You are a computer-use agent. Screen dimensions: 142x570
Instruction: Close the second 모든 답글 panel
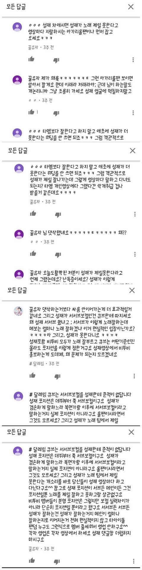(133, 151)
